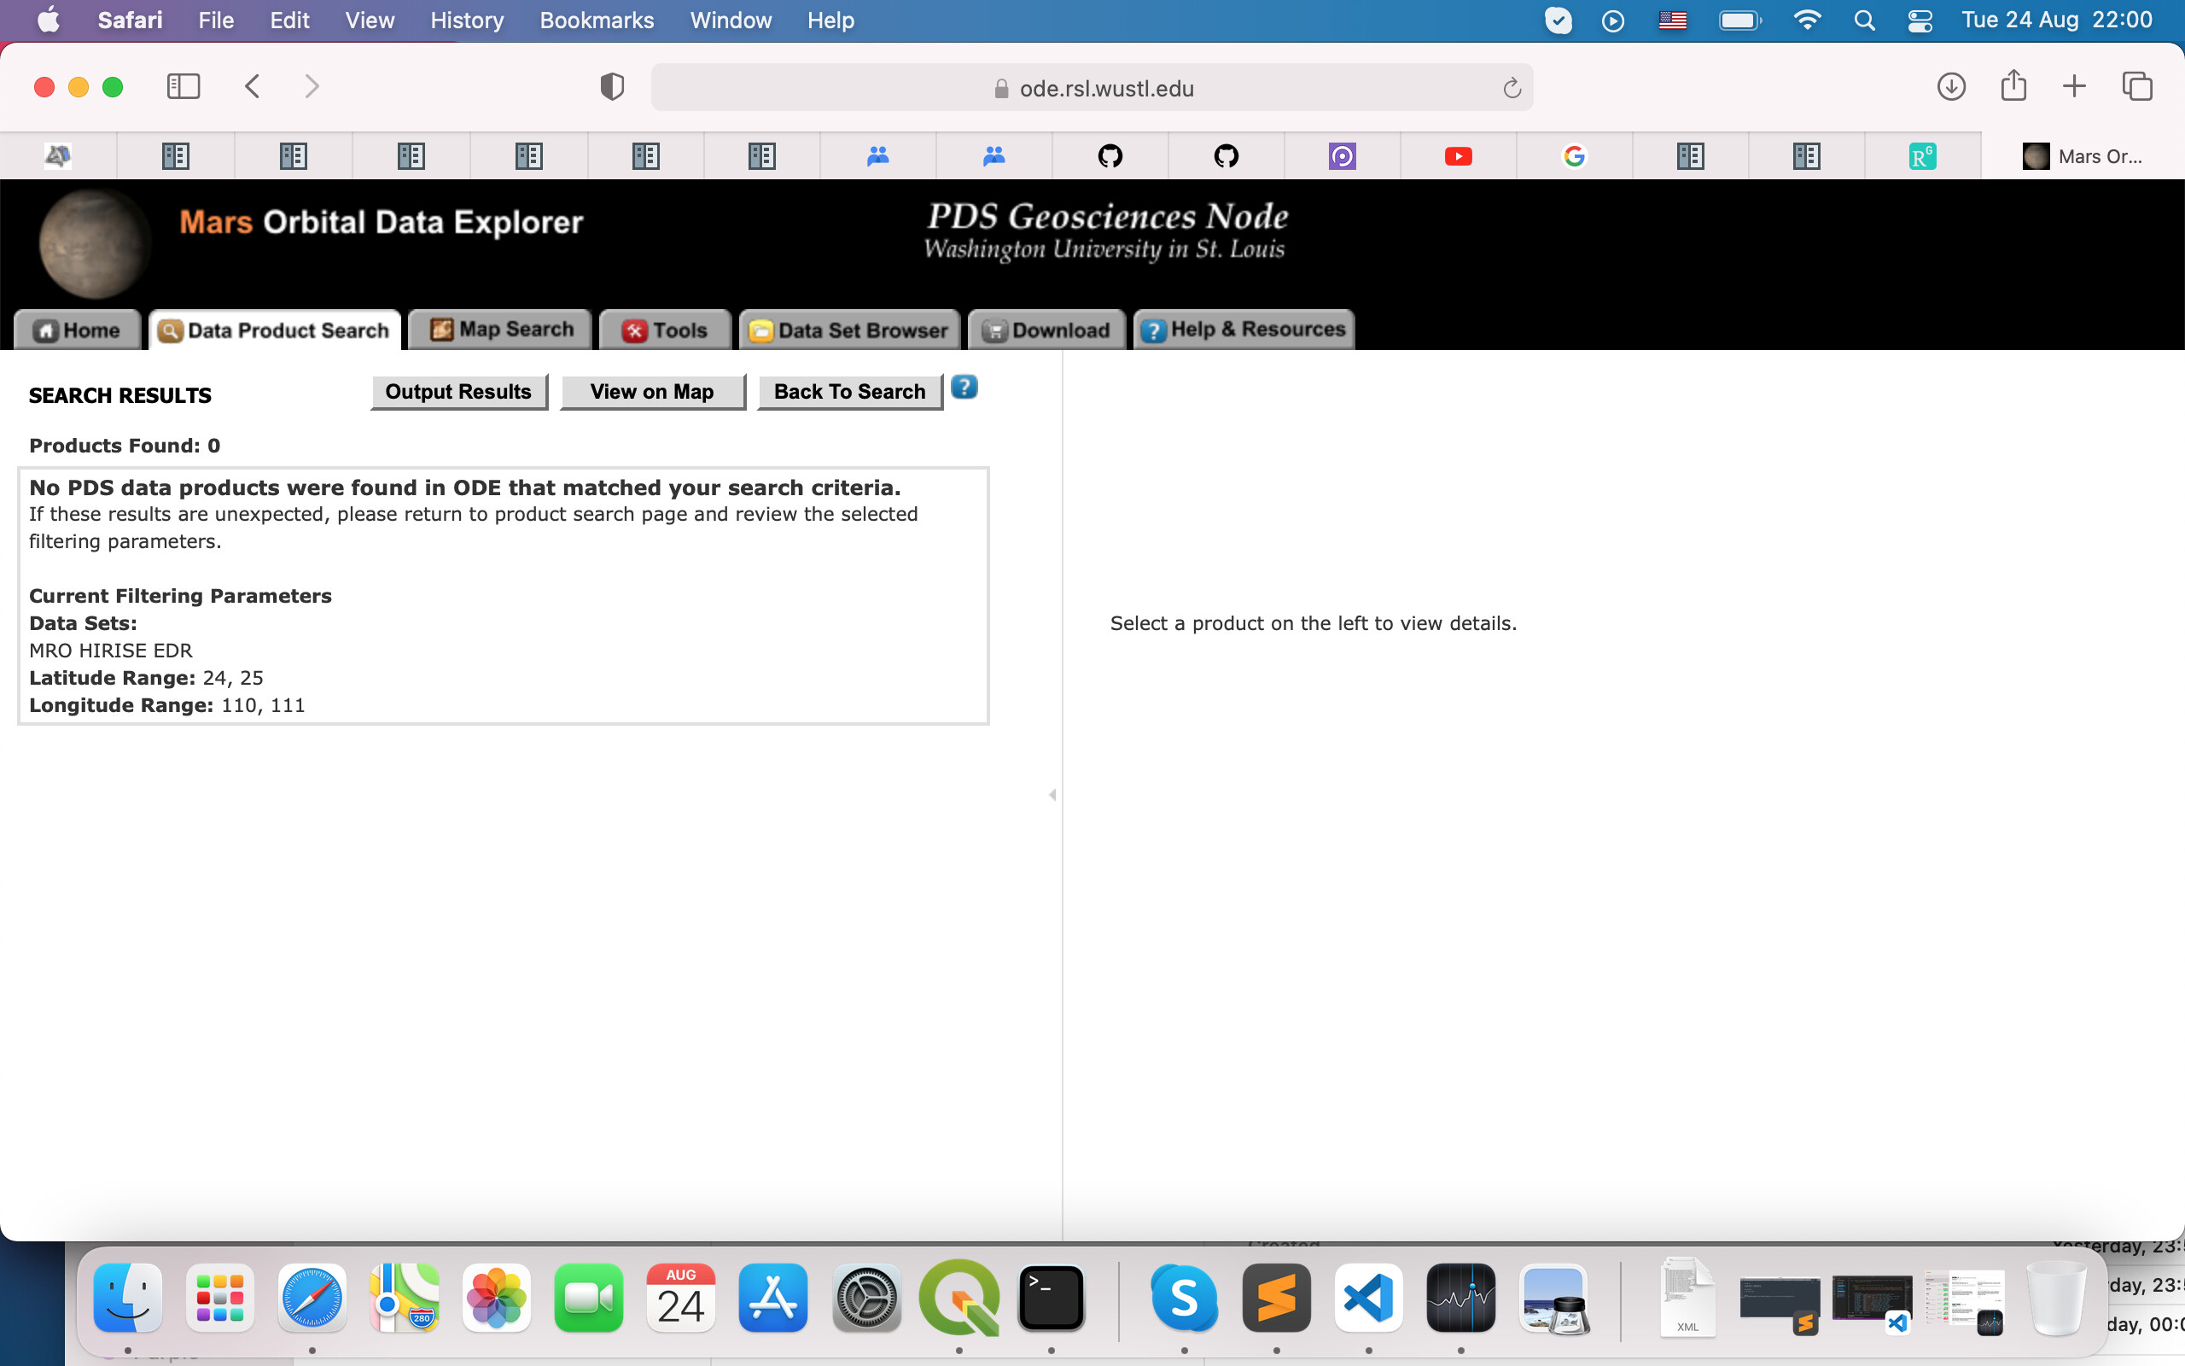Image resolution: width=2185 pixels, height=1366 pixels.
Task: Click the Share icon in the Safari toolbar
Action: 2013,87
